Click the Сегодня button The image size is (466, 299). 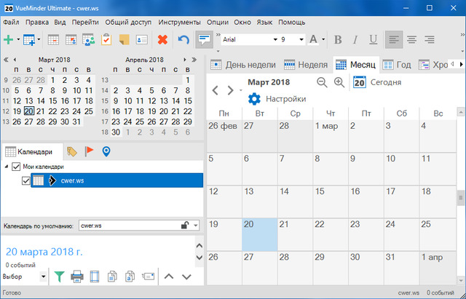[x=377, y=82]
